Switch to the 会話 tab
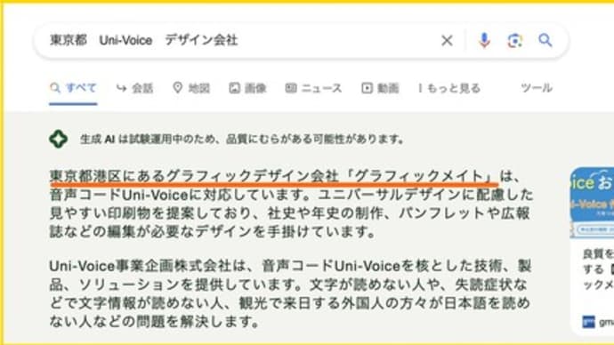This screenshot has height=345, width=614. (134, 88)
